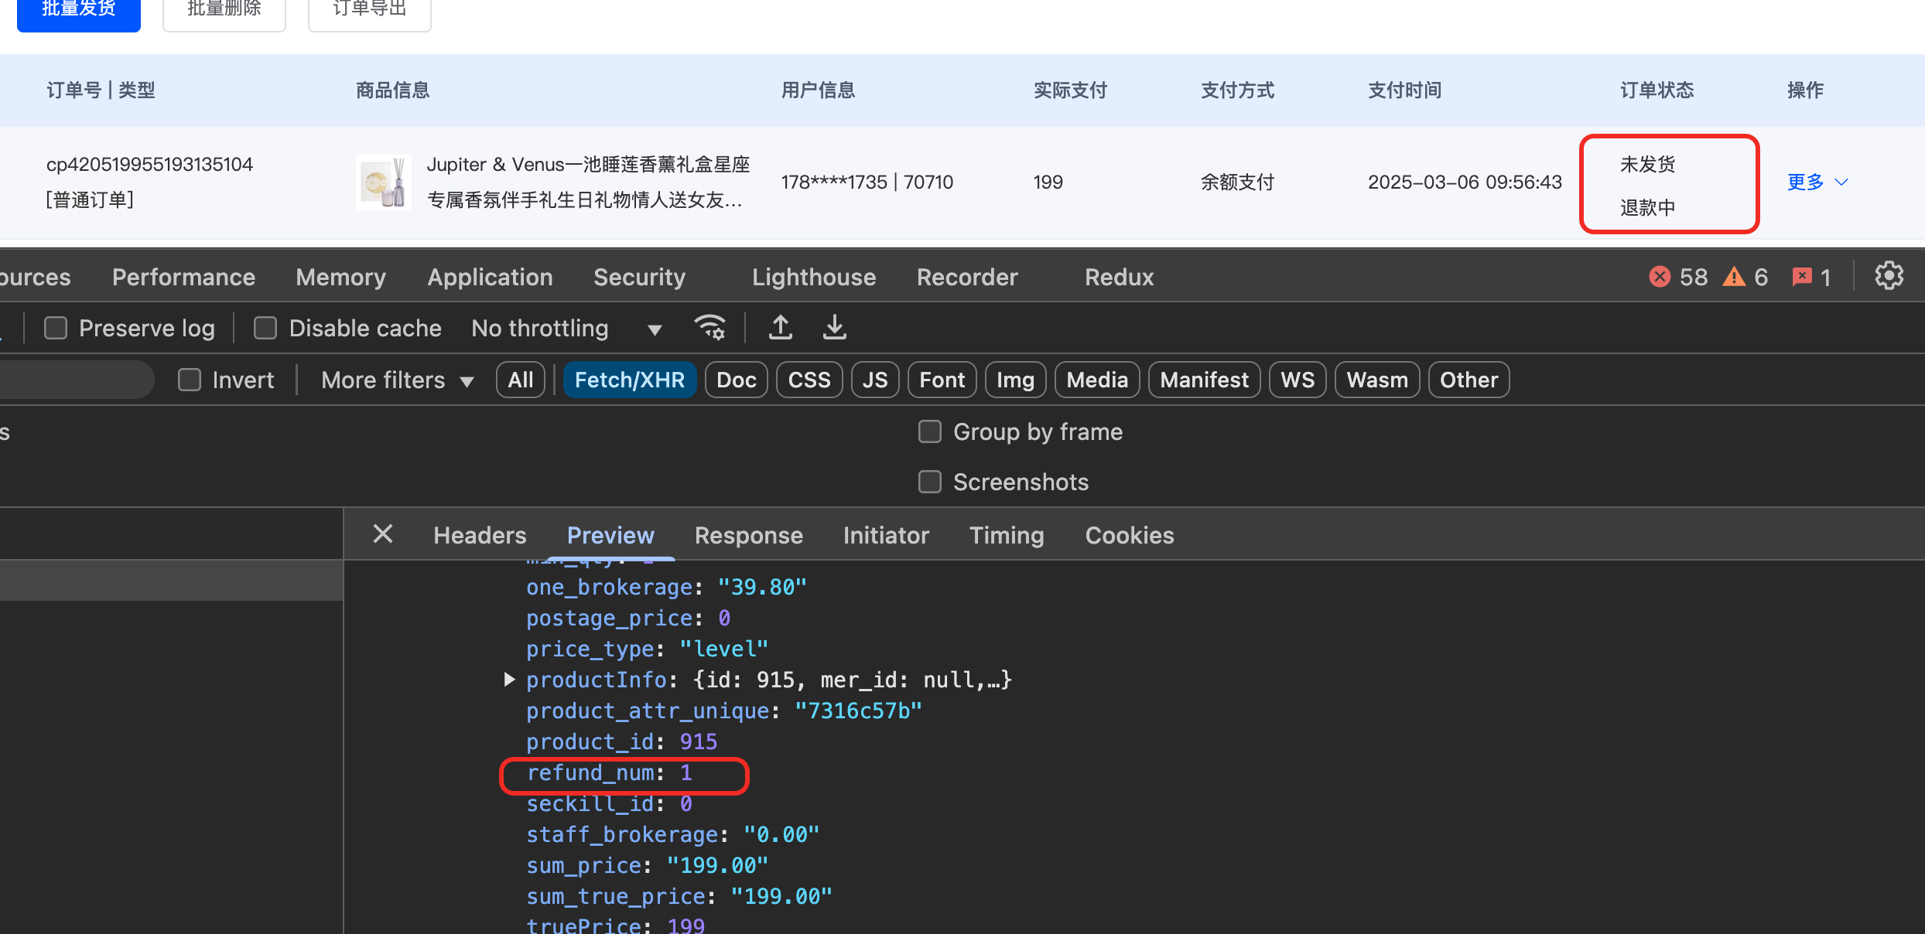The height and width of the screenshot is (934, 1925).
Task: Open the Headers tab
Action: pos(480,535)
